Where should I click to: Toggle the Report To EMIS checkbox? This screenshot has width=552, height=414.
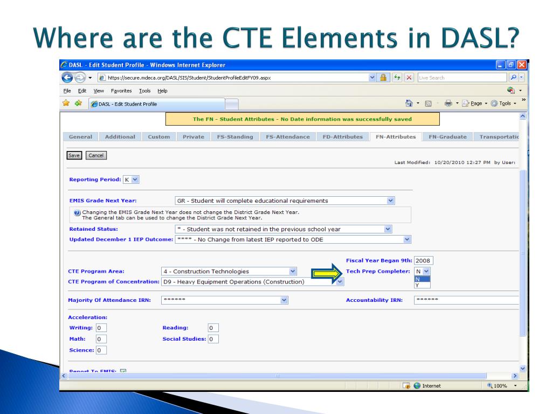coord(123,371)
